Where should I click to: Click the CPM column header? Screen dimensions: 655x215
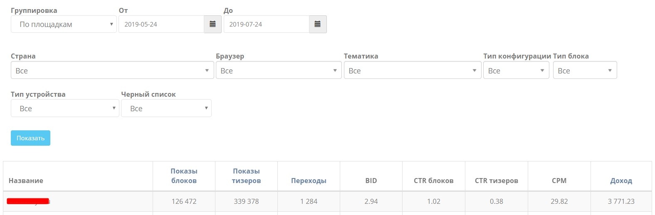click(x=559, y=181)
